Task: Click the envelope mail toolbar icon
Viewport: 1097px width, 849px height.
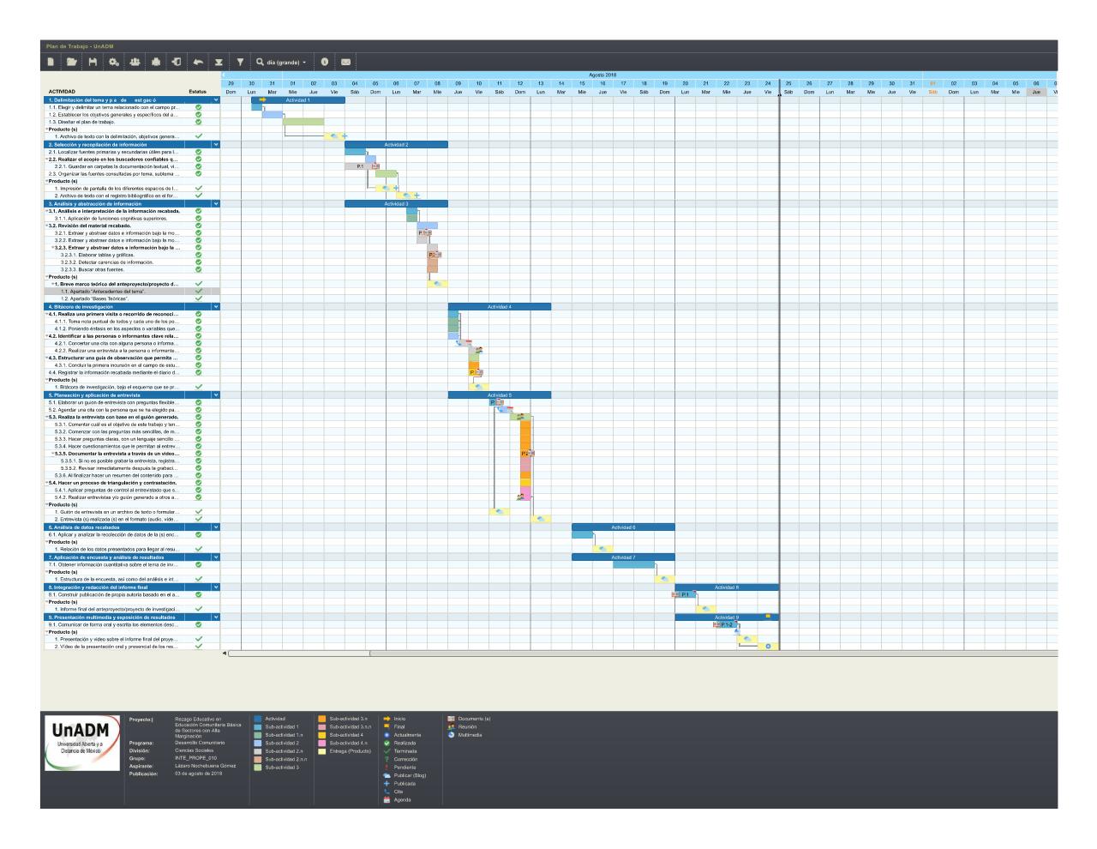Action: (x=345, y=62)
